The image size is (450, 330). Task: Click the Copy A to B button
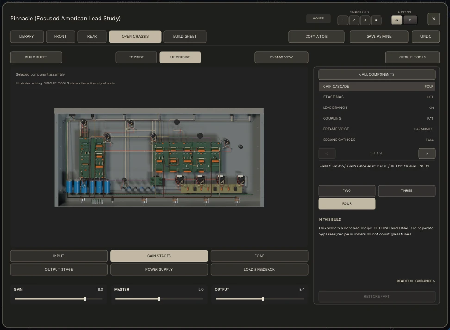click(317, 37)
